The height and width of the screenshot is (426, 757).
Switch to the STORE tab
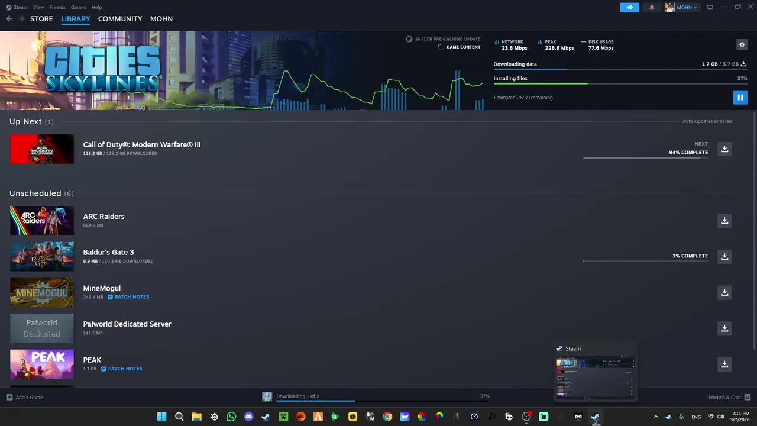41,19
